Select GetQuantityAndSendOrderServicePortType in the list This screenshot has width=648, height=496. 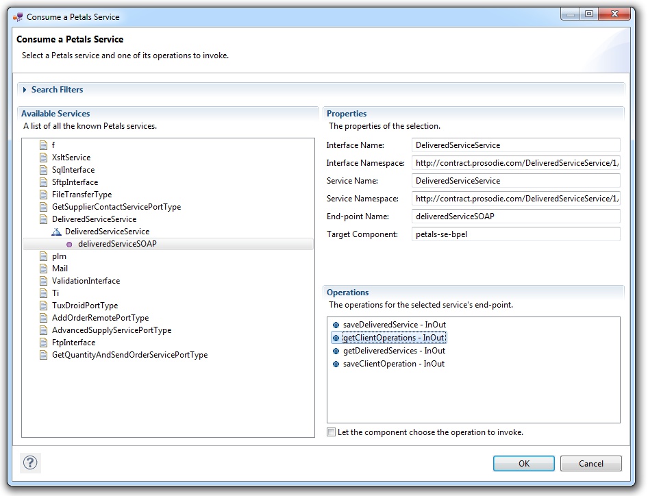pyautogui.click(x=129, y=355)
